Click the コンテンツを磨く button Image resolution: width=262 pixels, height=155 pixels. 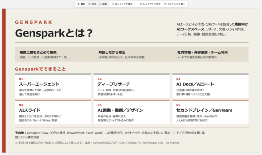[x=174, y=4]
